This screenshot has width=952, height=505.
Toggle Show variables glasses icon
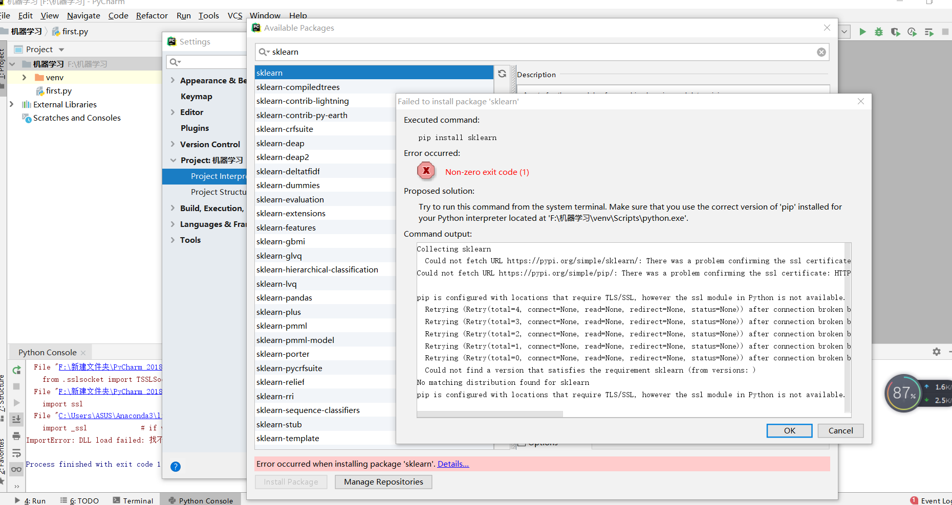coord(16,469)
